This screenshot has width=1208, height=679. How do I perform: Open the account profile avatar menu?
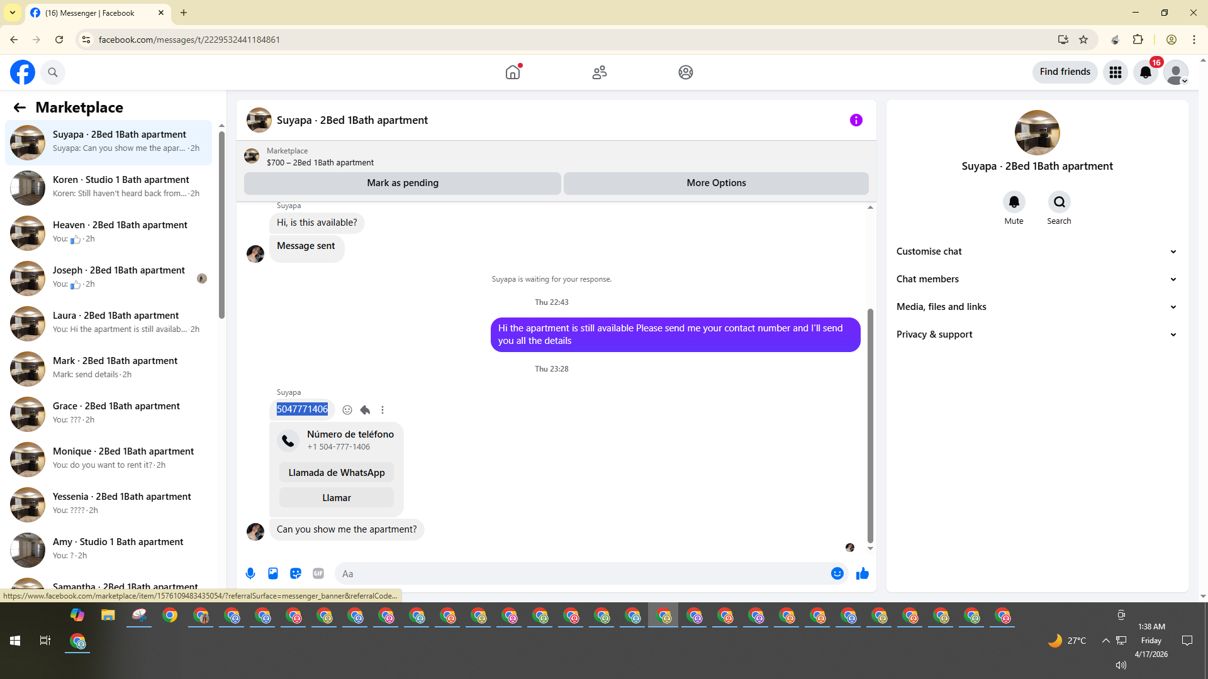pos(1176,72)
